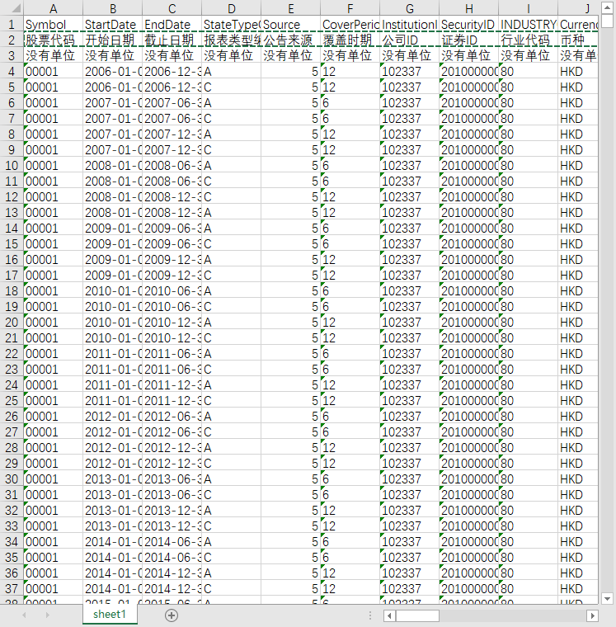Open the sheet1 tab
Image resolution: width=616 pixels, height=627 pixels.
point(110,614)
